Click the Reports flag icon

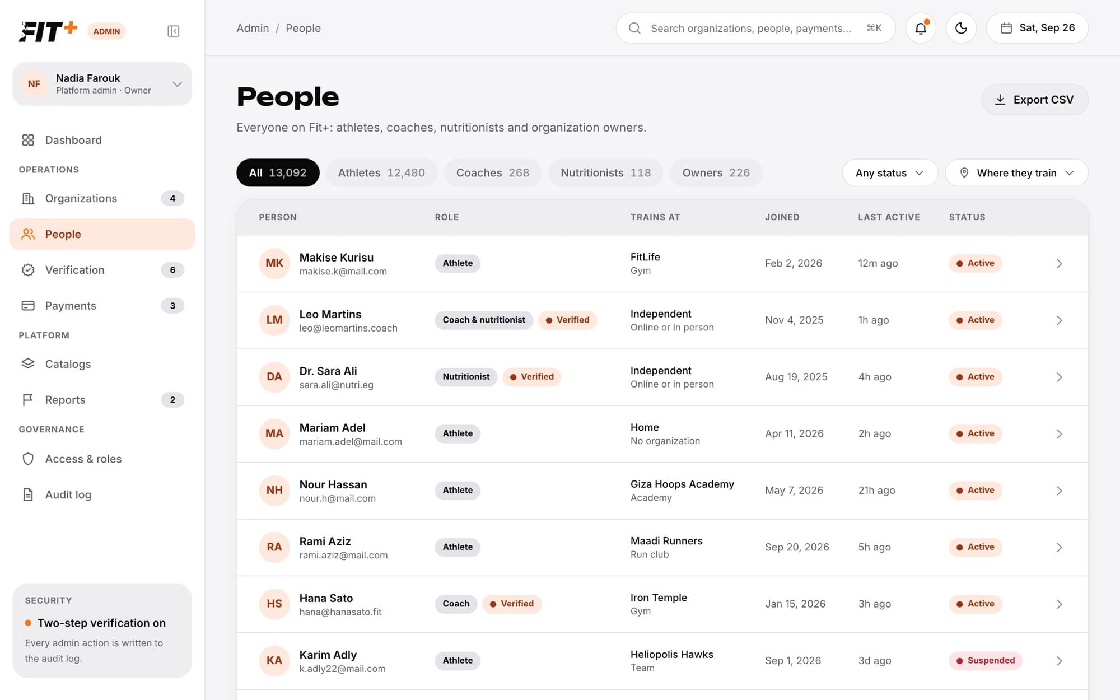pos(28,400)
